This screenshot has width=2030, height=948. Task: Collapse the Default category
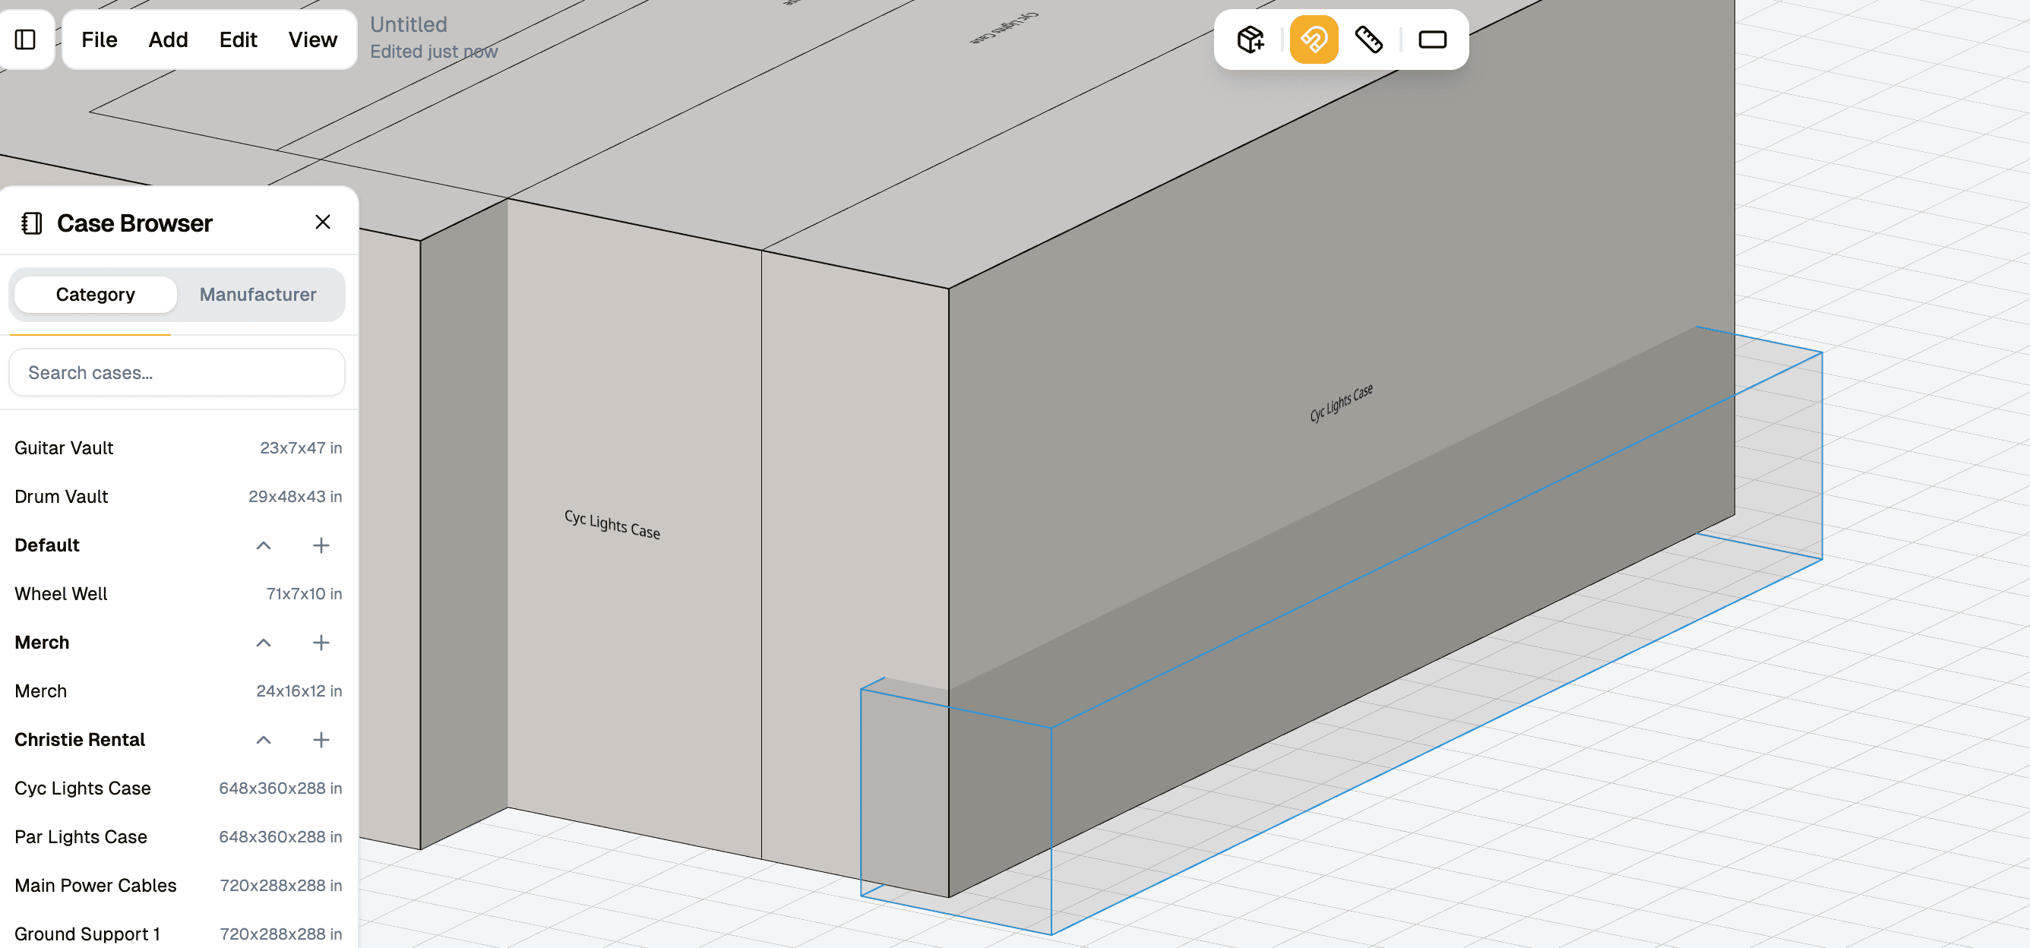click(263, 545)
